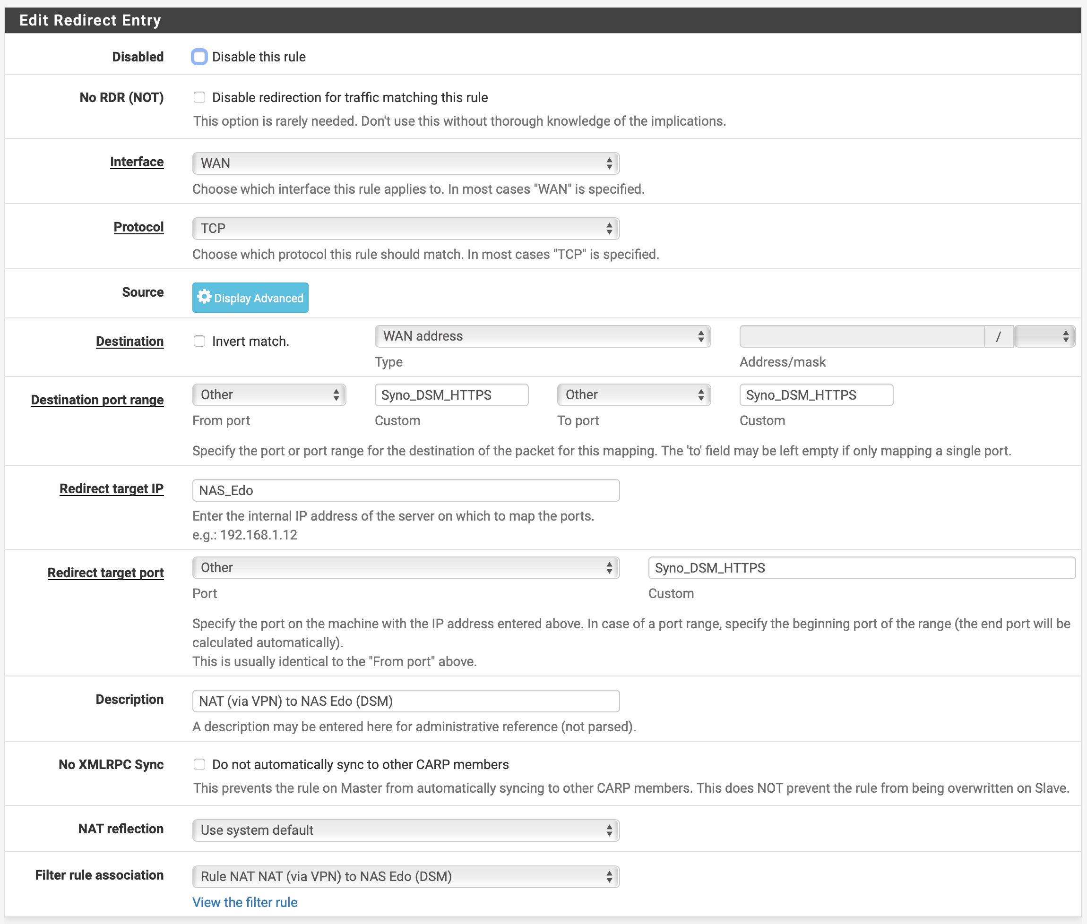This screenshot has width=1087, height=924.
Task: Open the Filter rule association dropdown
Action: point(405,876)
